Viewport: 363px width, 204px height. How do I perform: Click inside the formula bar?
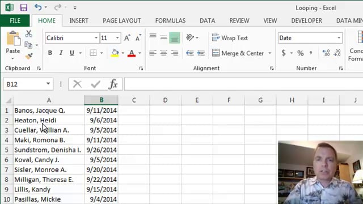[243, 84]
